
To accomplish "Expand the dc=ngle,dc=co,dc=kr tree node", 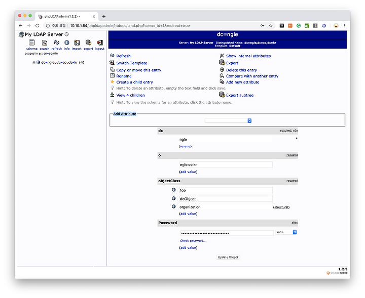I will pyautogui.click(x=34, y=62).
